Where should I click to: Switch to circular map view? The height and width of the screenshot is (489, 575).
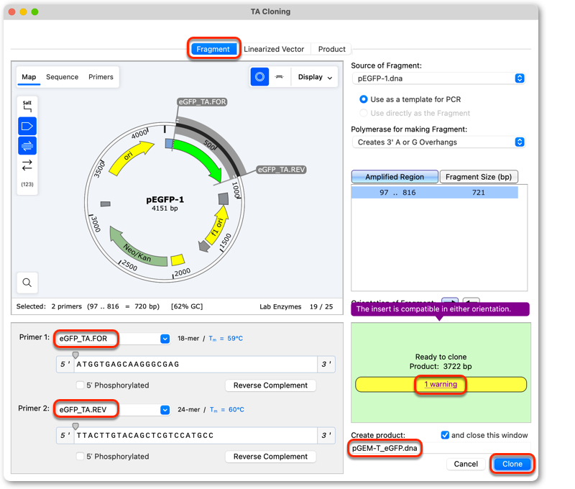tap(259, 77)
